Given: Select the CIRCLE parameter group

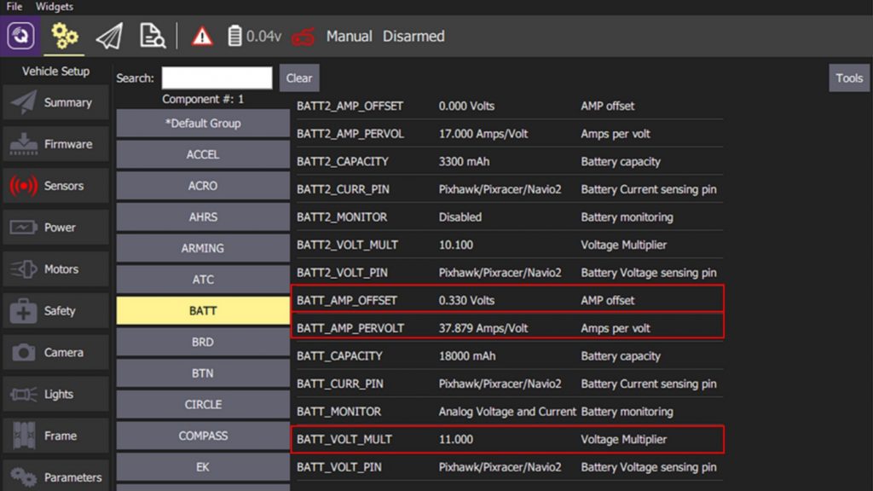Looking at the screenshot, I should coord(203,405).
